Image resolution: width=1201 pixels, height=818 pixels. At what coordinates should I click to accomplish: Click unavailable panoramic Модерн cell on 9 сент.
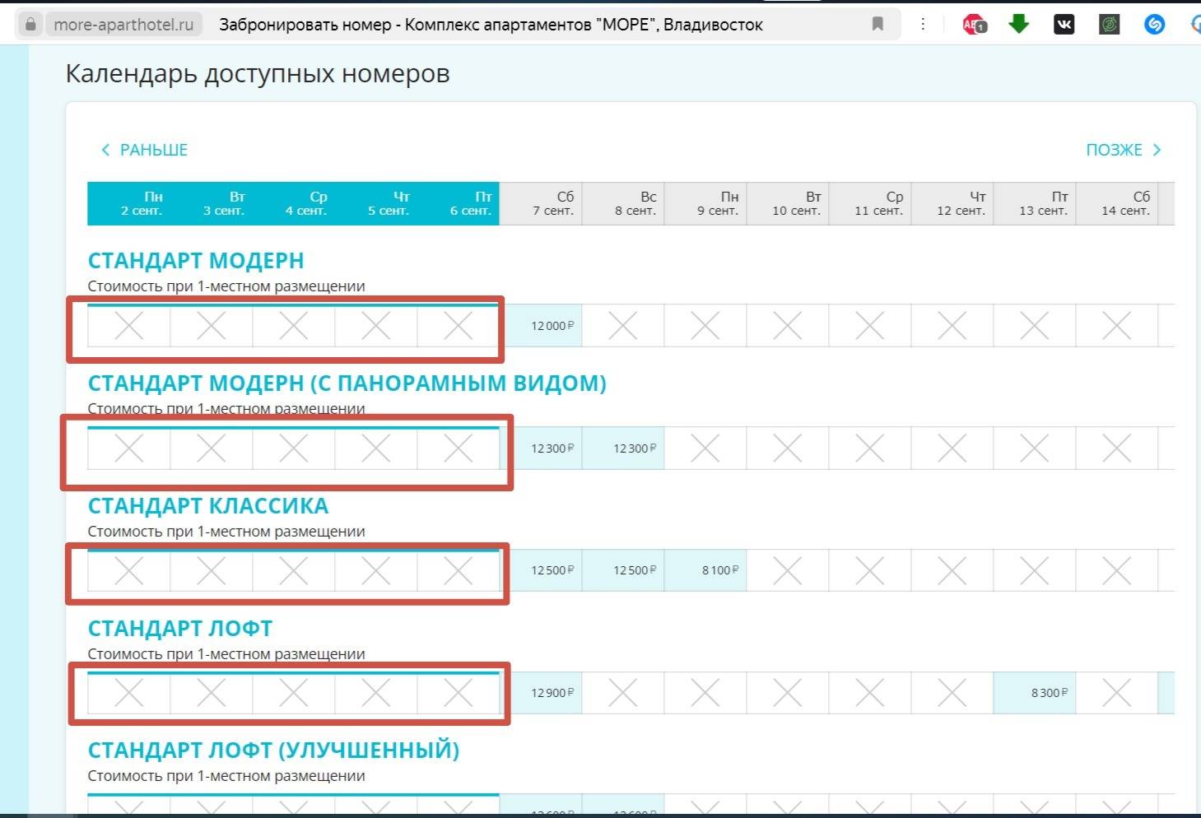(x=705, y=449)
